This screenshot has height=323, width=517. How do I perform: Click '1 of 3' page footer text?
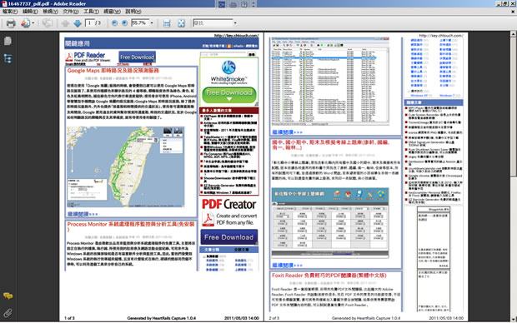[69, 318]
